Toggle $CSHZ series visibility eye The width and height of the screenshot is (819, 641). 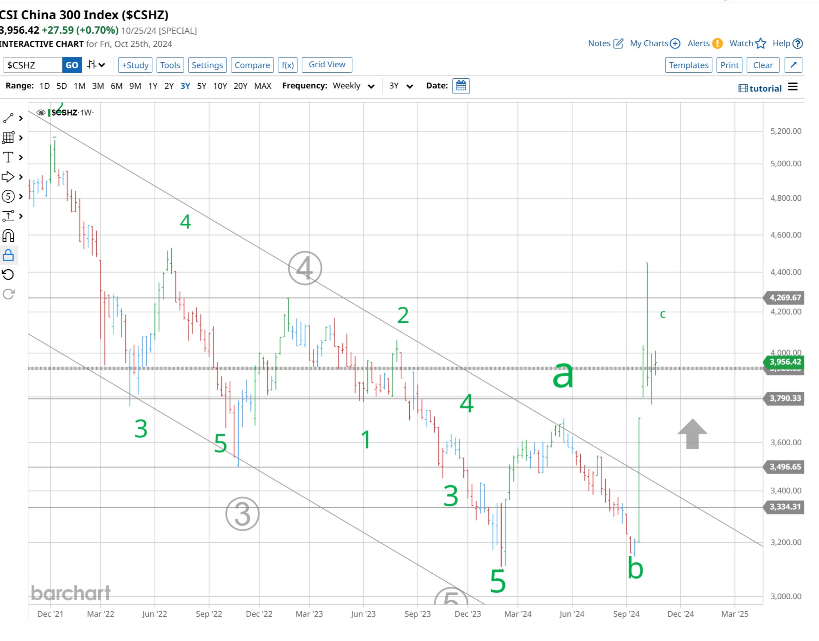(41, 113)
